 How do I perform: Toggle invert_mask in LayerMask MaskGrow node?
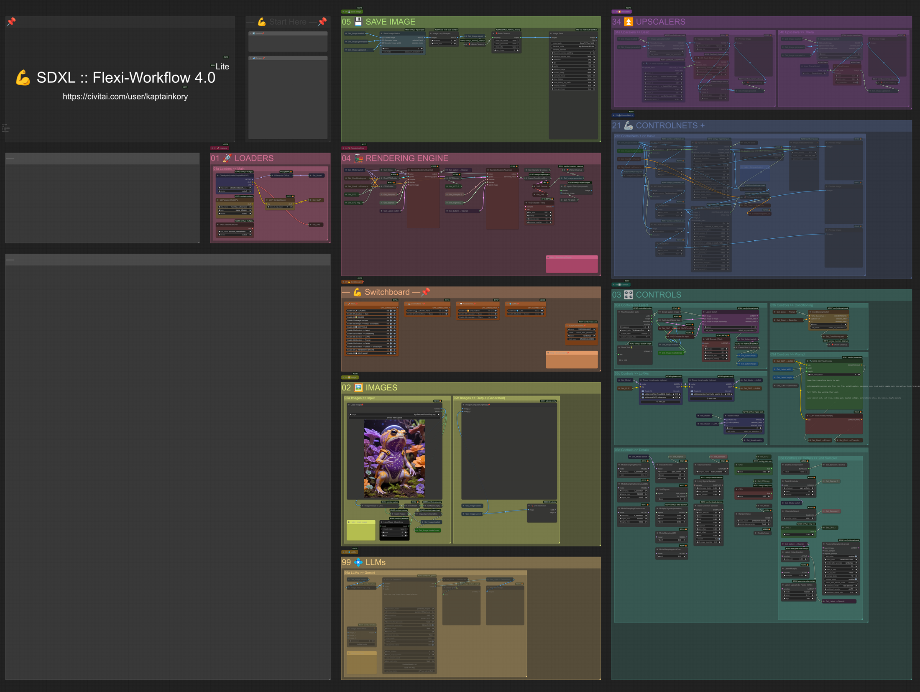click(x=394, y=529)
